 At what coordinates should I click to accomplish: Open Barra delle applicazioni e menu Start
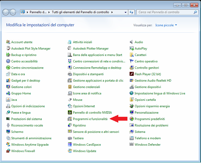point(97,55)
